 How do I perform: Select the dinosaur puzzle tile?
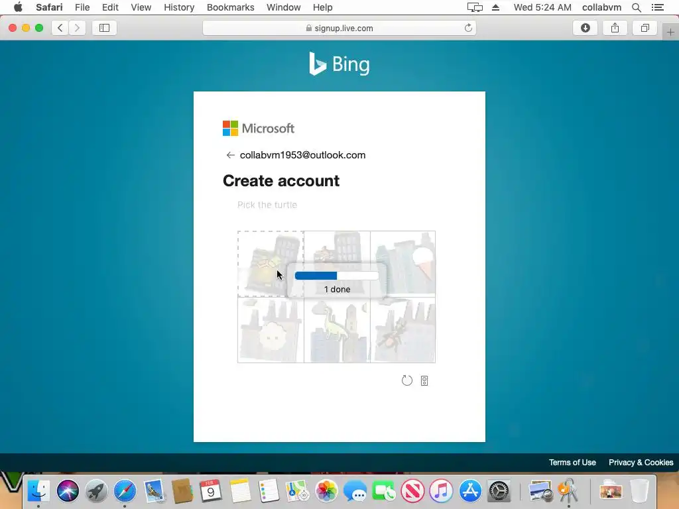[337, 330]
